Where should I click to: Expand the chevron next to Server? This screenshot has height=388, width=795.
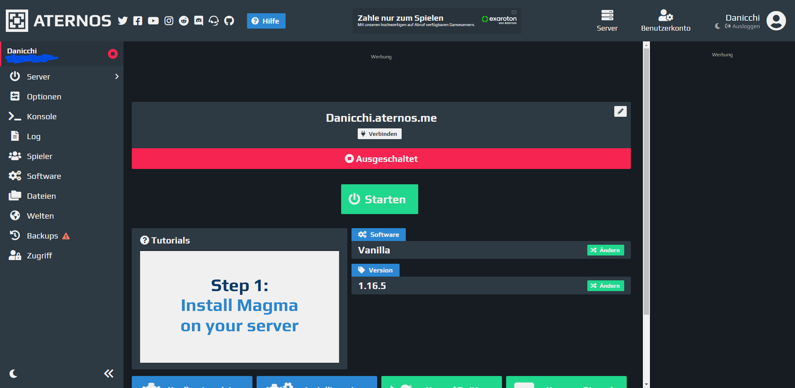[x=117, y=77]
